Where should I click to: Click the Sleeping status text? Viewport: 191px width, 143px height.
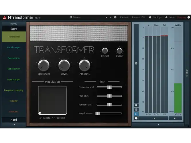click(181, 17)
